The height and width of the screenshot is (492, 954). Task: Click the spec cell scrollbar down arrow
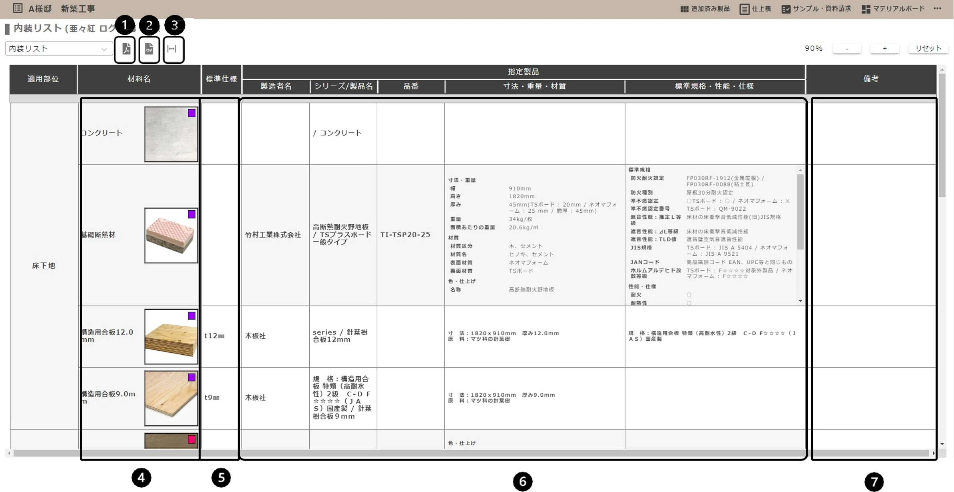[x=800, y=301]
